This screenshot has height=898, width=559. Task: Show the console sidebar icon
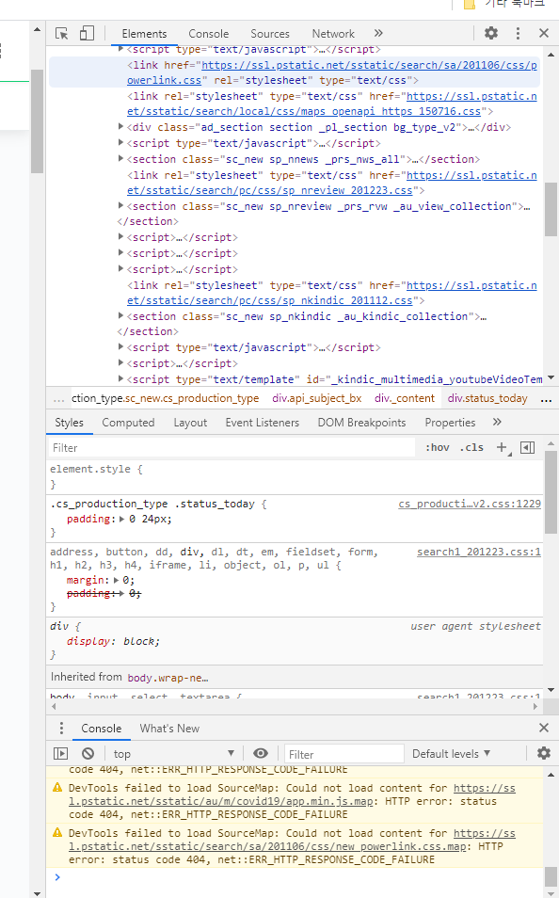coord(61,754)
